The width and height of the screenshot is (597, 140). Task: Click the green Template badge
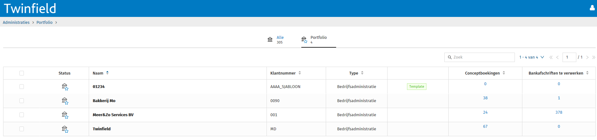(x=417, y=87)
